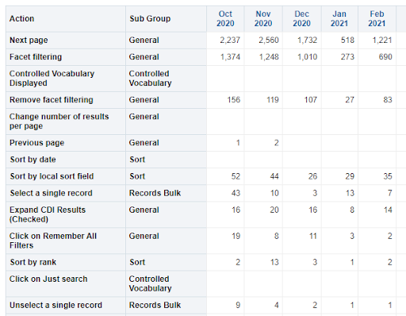Select Change number of results per page cell
406x316 pixels.
(x=66, y=121)
